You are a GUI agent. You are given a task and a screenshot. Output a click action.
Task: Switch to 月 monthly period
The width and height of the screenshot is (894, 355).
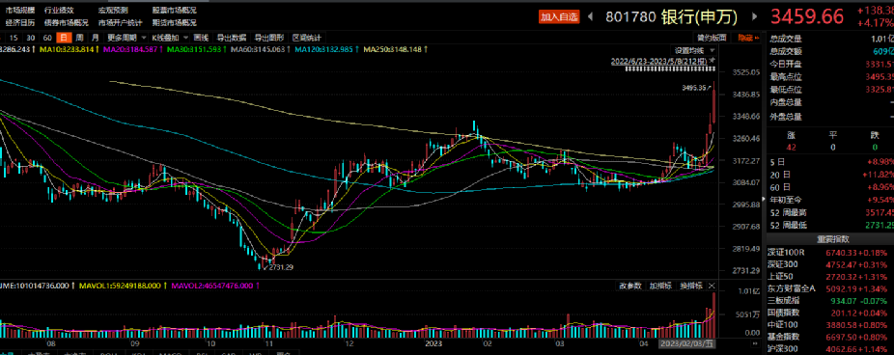[96, 39]
